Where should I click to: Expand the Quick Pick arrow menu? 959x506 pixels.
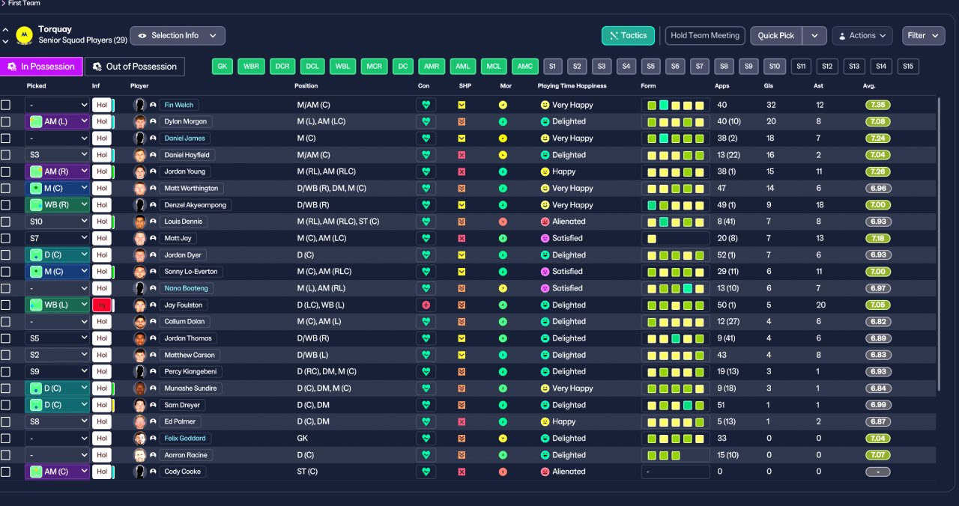(x=814, y=35)
